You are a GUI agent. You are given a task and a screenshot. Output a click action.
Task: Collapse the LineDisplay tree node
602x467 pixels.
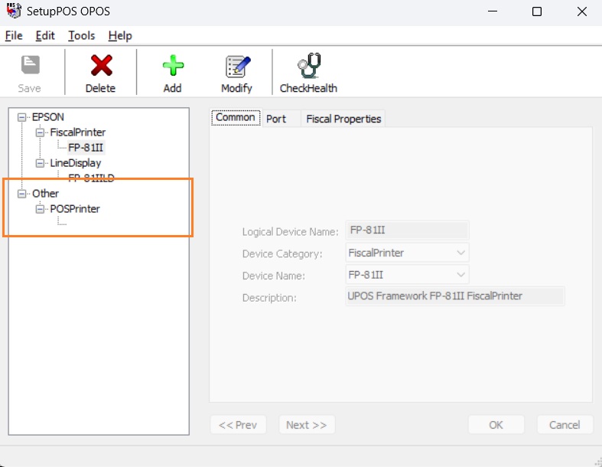tap(40, 163)
